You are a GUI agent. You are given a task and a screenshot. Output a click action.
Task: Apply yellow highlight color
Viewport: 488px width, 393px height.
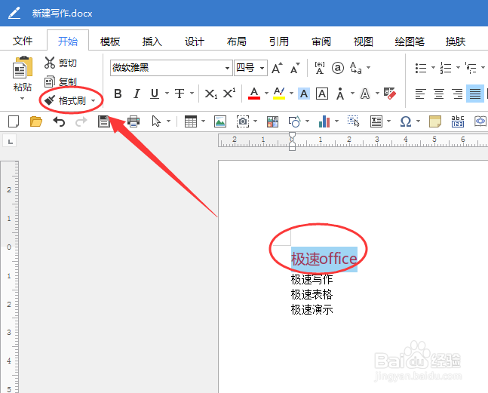click(x=279, y=94)
